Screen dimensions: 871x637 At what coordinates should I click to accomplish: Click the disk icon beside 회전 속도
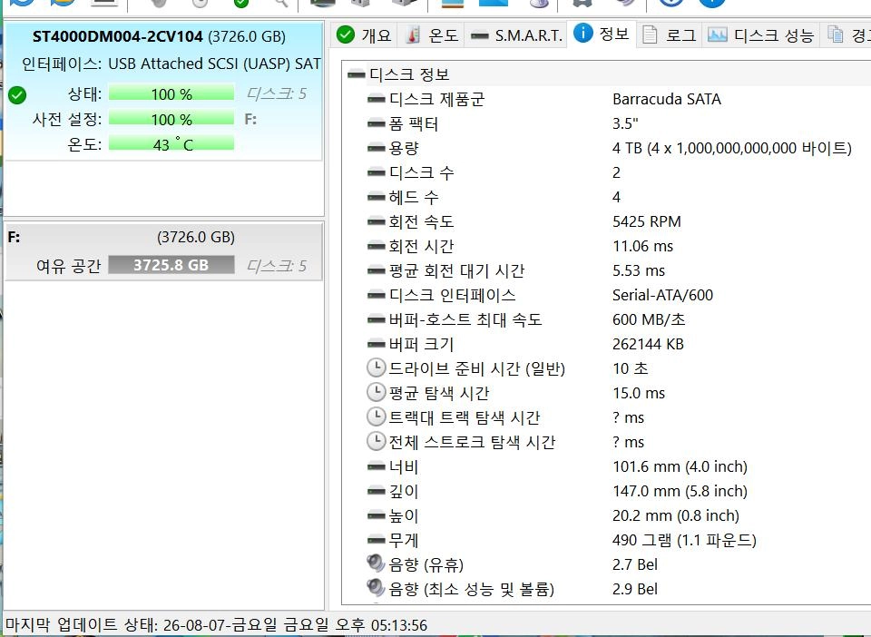pyautogui.click(x=376, y=221)
